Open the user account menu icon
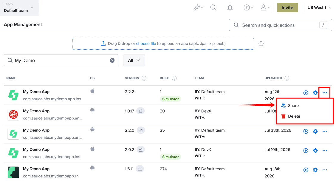The height and width of the screenshot is (181, 336). 265,8
